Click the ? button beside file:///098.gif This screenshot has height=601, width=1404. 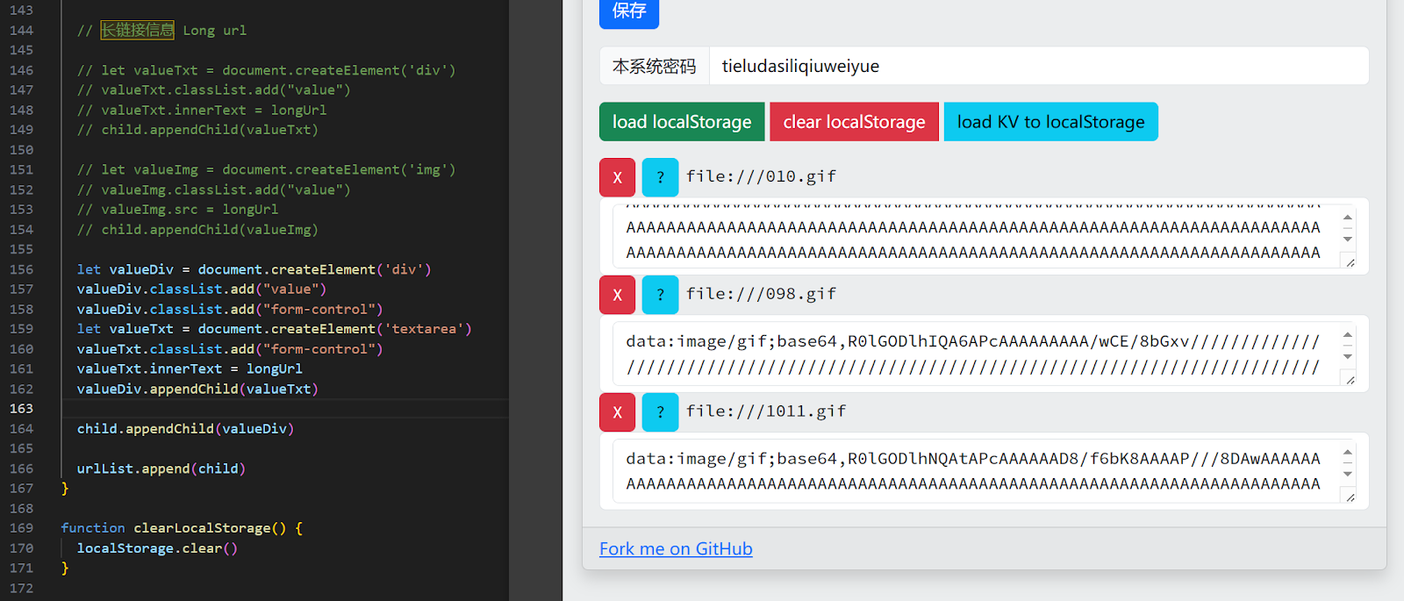(660, 295)
